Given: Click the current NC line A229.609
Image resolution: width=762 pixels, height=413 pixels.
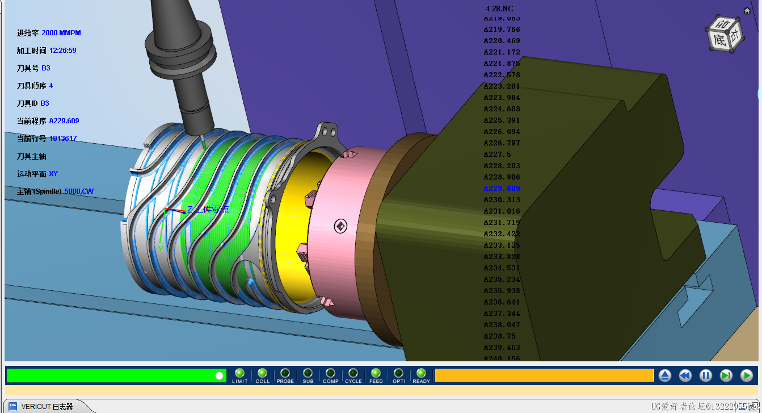Looking at the screenshot, I should (502, 189).
